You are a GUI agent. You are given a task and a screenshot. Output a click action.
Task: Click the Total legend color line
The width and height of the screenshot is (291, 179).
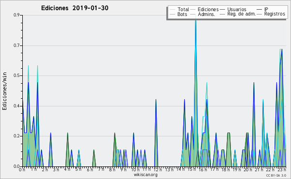pos(172,10)
